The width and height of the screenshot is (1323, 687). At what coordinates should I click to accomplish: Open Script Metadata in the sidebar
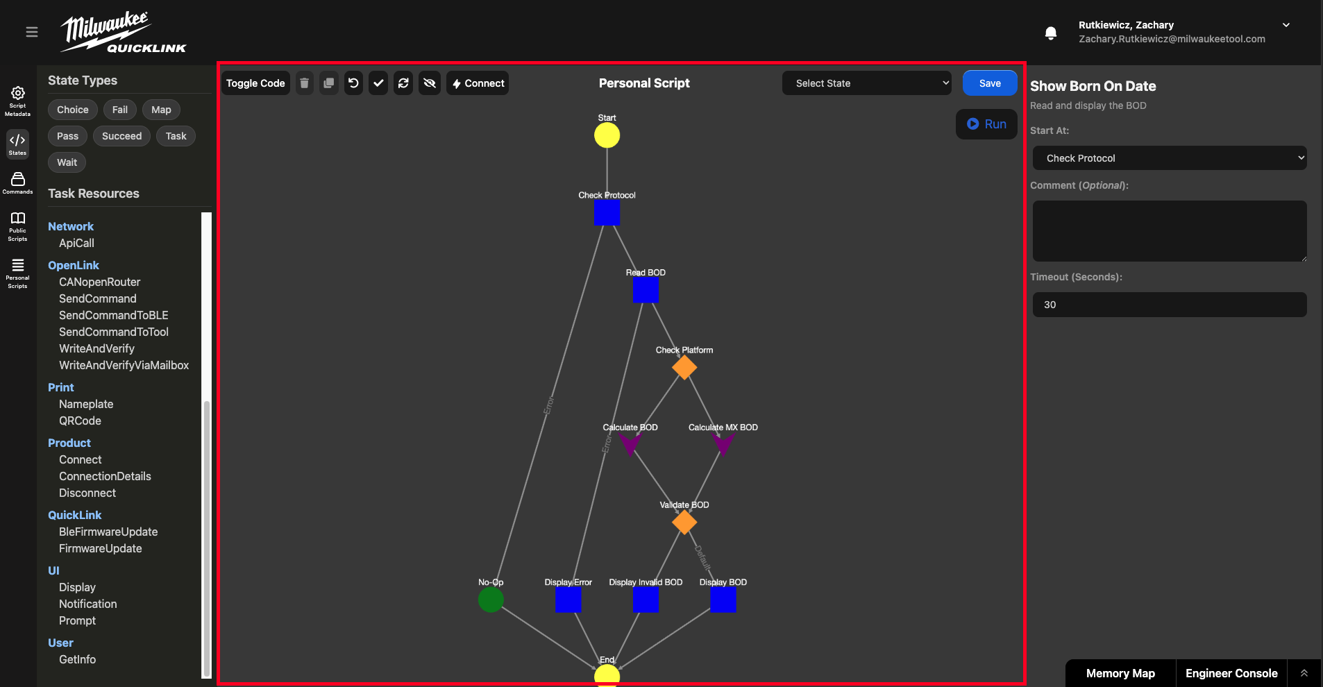click(17, 101)
